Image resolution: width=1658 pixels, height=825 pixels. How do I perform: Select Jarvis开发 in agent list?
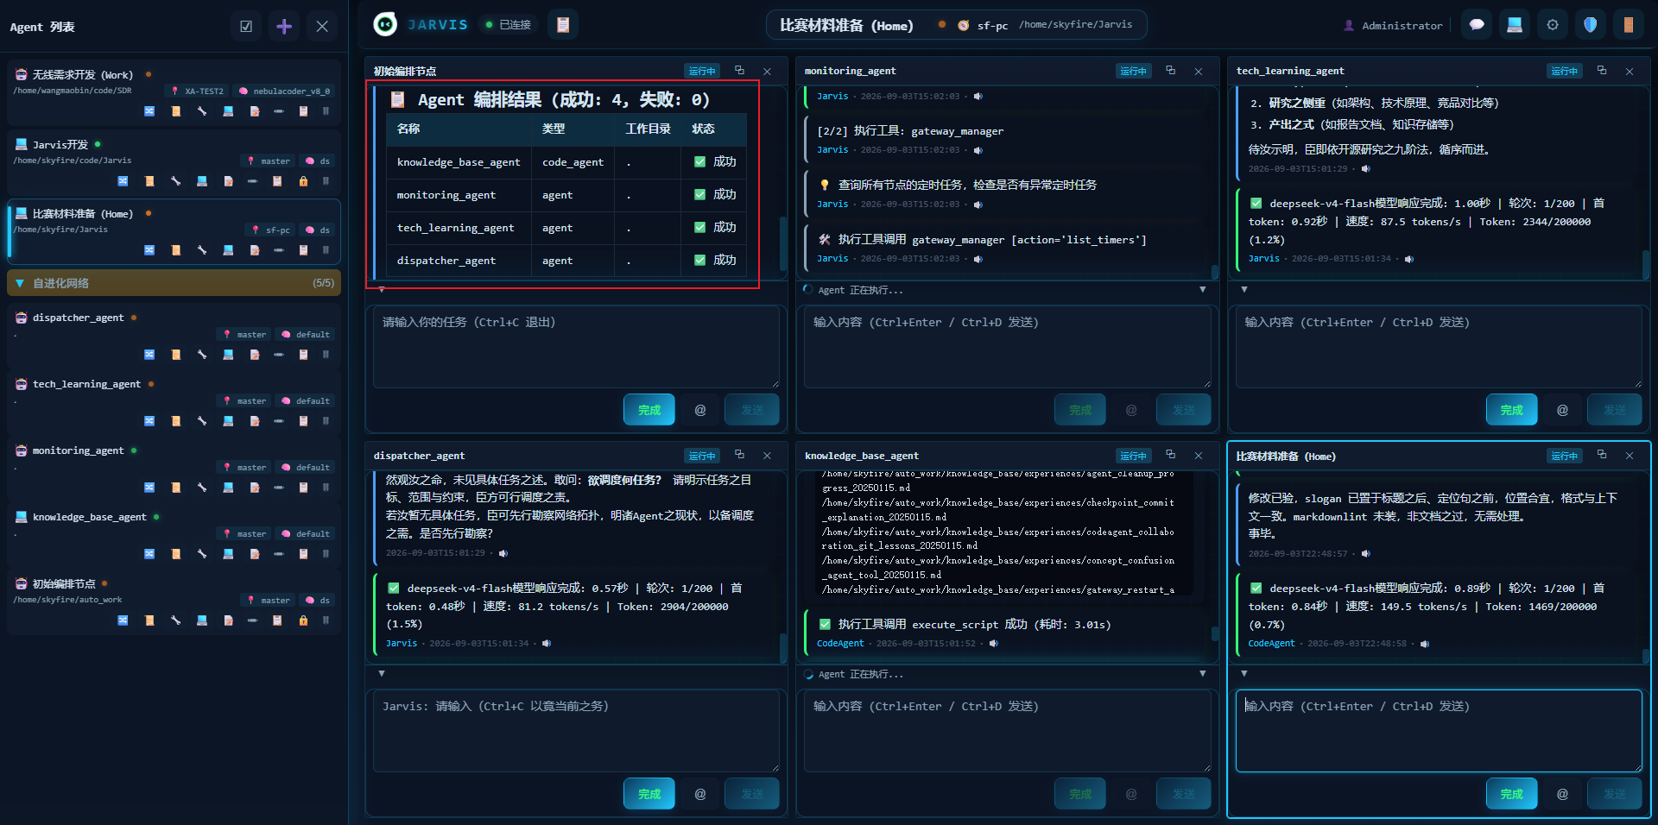(174, 162)
